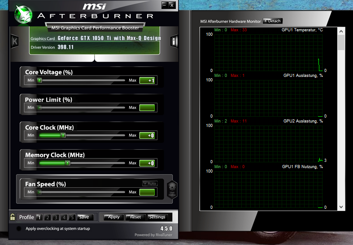Toggle Apply overclocking at system startup
Image resolution: width=353 pixels, height=245 pixels.
point(19,228)
